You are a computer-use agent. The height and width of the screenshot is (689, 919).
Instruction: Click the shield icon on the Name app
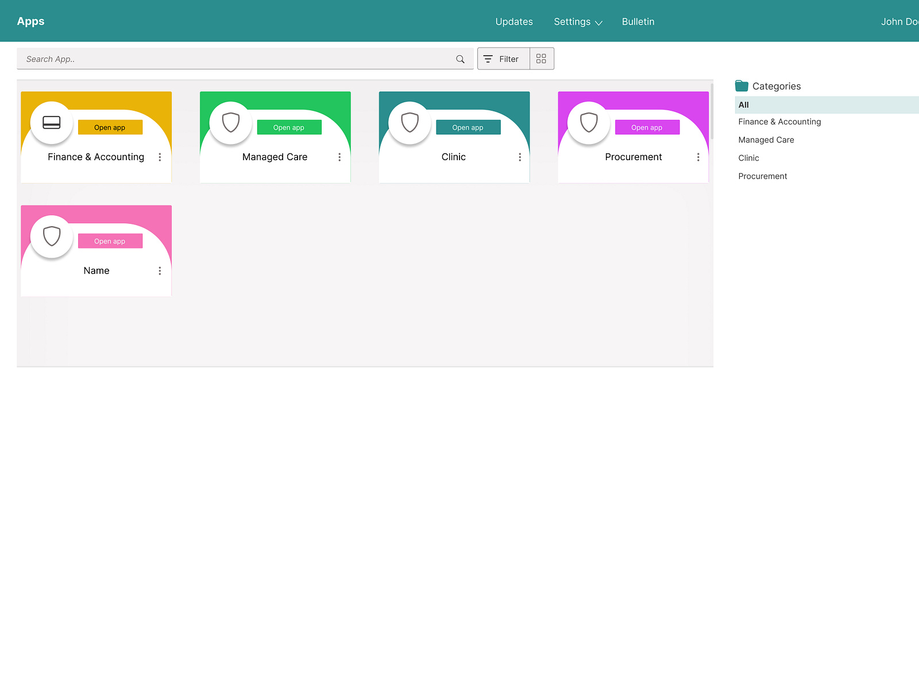point(51,235)
